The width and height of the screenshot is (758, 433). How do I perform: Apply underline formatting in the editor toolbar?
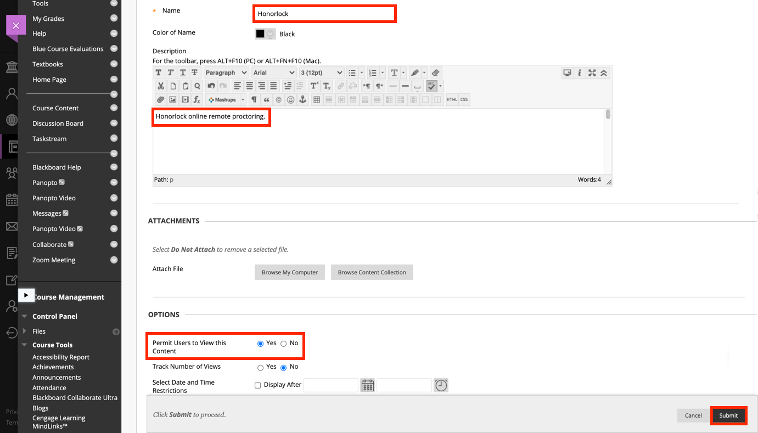tap(183, 72)
